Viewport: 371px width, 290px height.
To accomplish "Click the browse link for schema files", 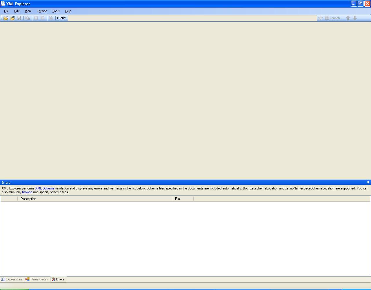I will [x=27, y=192].
